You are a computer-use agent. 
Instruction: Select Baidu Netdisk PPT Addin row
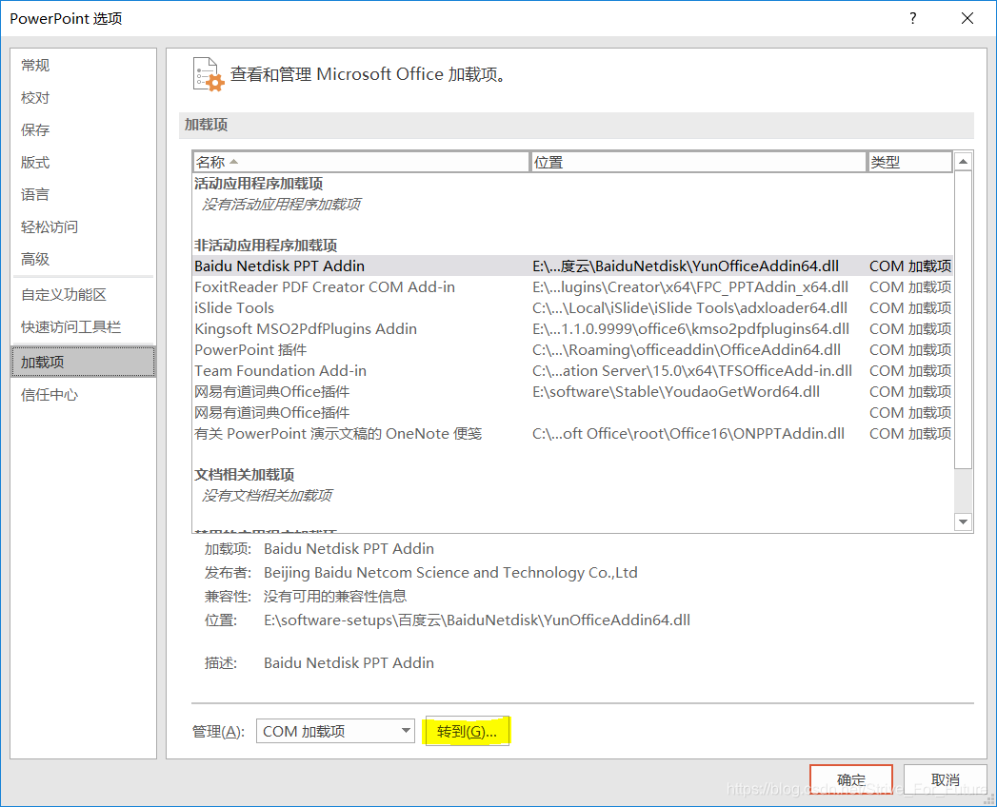(x=572, y=266)
